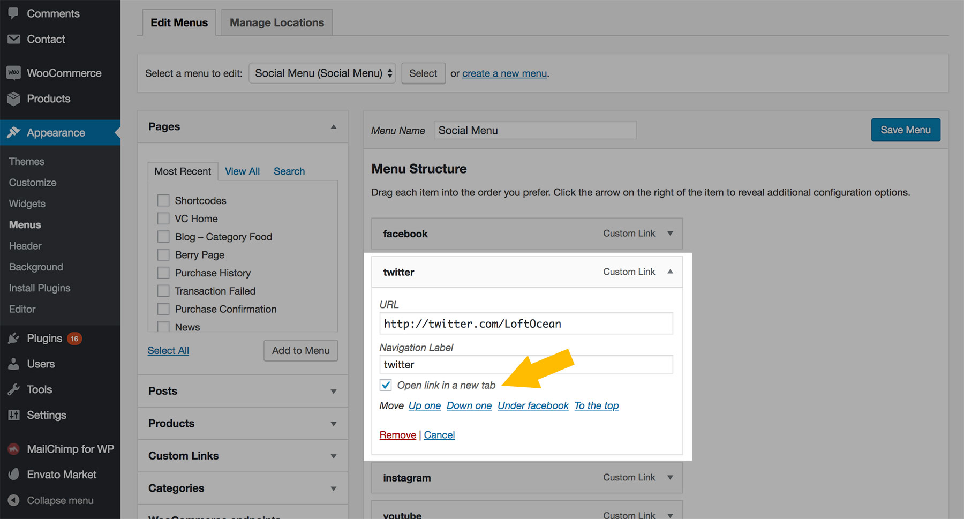Move twitter using the Under facebook link
The width and height of the screenshot is (964, 519).
[x=532, y=405]
